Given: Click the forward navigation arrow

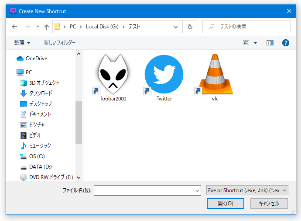Looking at the screenshot, I should (x=27, y=27).
